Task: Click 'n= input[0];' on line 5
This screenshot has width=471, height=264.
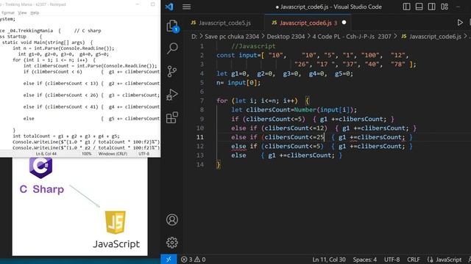Action: pos(238,83)
